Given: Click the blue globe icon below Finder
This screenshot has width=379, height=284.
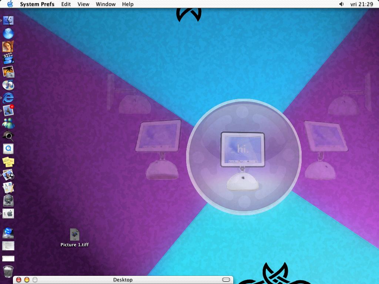Looking at the screenshot, I should click(8, 33).
